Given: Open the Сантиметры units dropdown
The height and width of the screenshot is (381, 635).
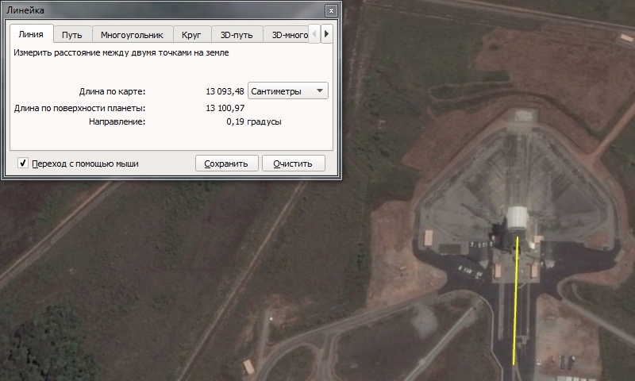Looking at the screenshot, I should 288,91.
